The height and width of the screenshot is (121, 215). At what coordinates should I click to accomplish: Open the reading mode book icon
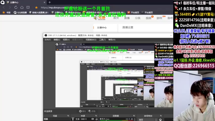coord(28,8)
